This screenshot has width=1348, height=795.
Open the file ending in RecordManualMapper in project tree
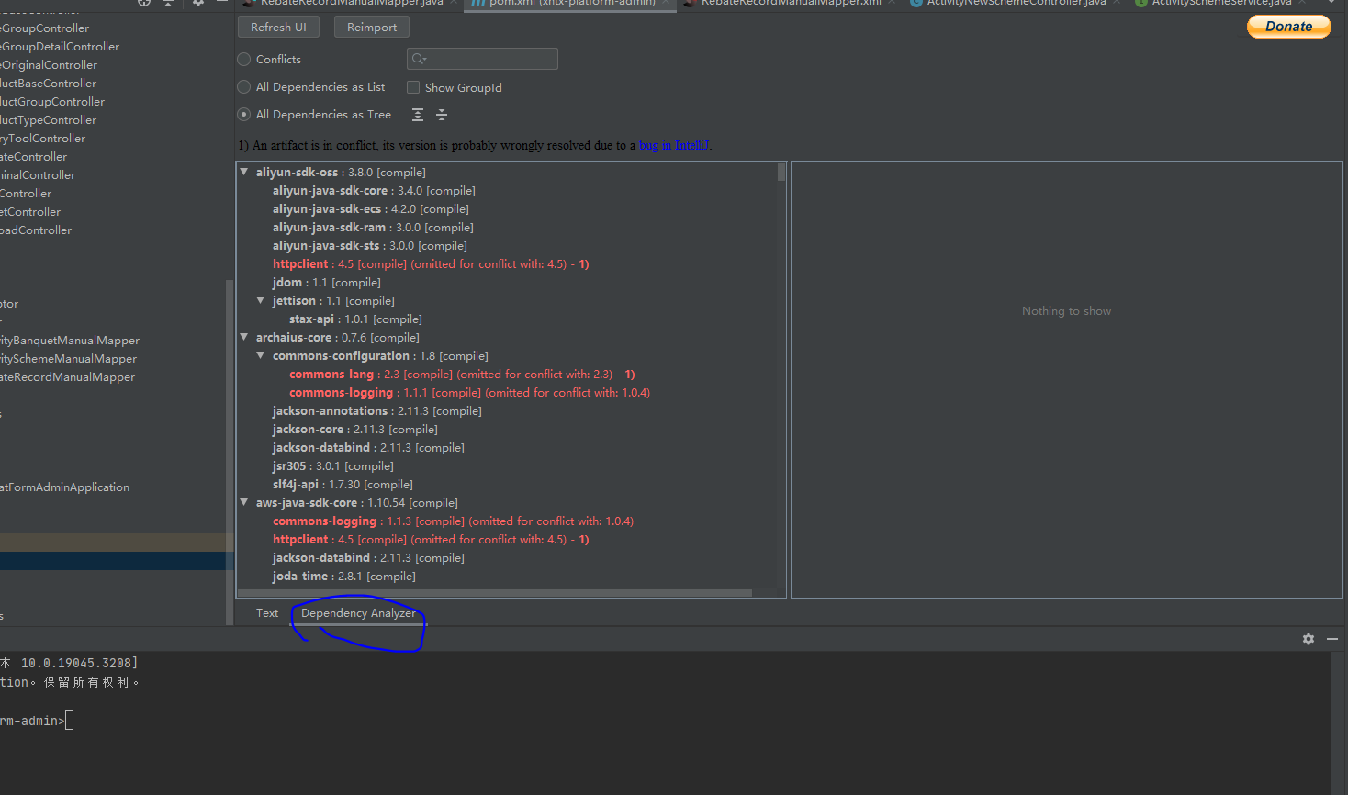coord(67,377)
